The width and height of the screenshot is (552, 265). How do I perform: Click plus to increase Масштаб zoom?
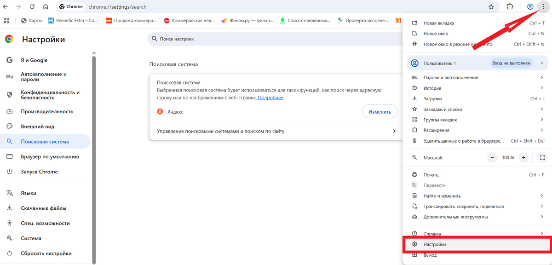523,157
